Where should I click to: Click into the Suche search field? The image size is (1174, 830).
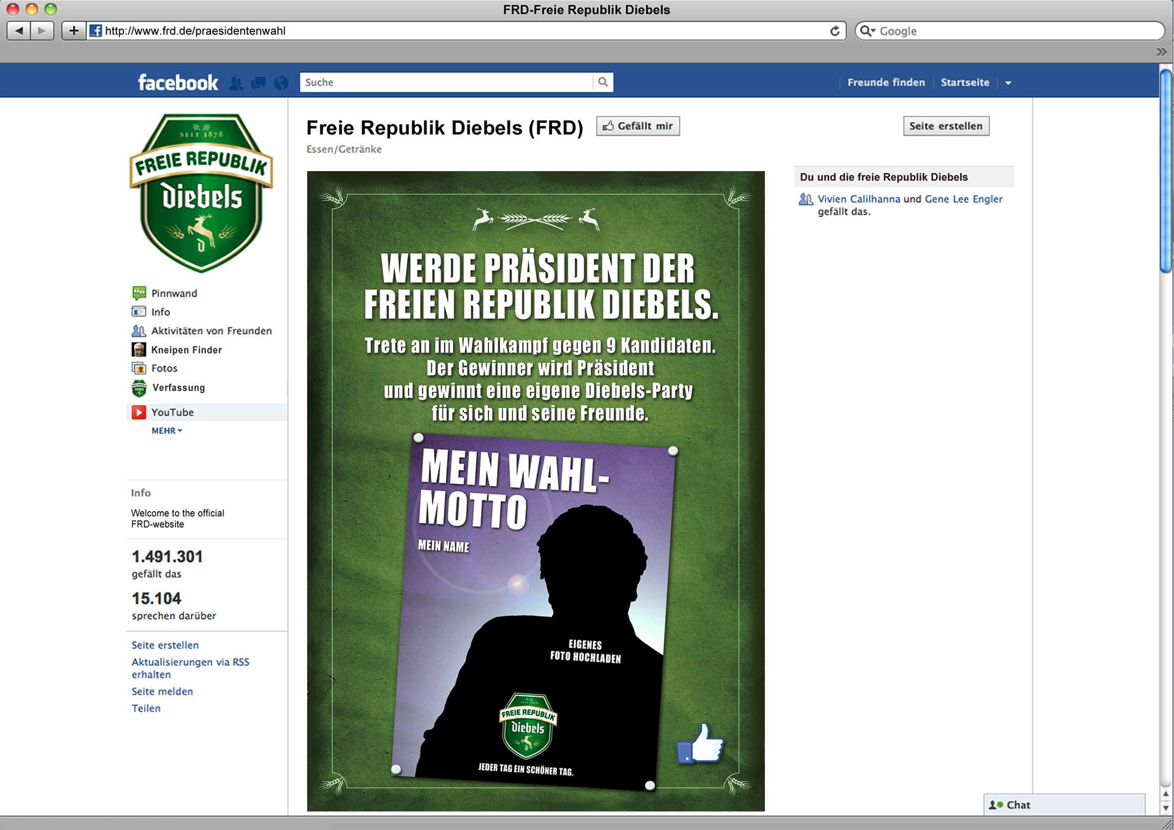click(446, 82)
